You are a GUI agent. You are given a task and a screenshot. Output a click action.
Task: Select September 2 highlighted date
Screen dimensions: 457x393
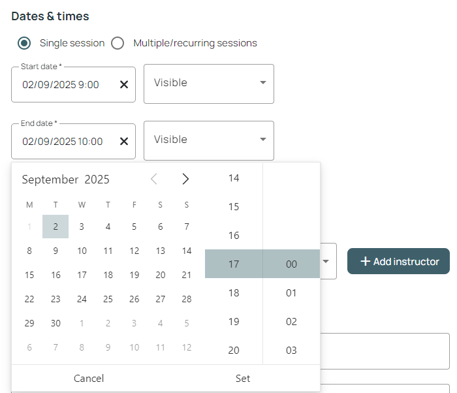[55, 227]
